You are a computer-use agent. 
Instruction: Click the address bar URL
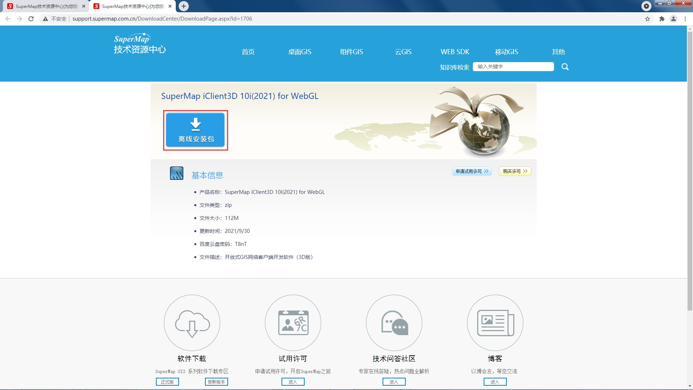[x=162, y=19]
